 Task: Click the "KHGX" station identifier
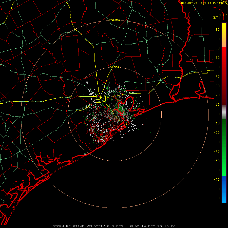click(135, 226)
